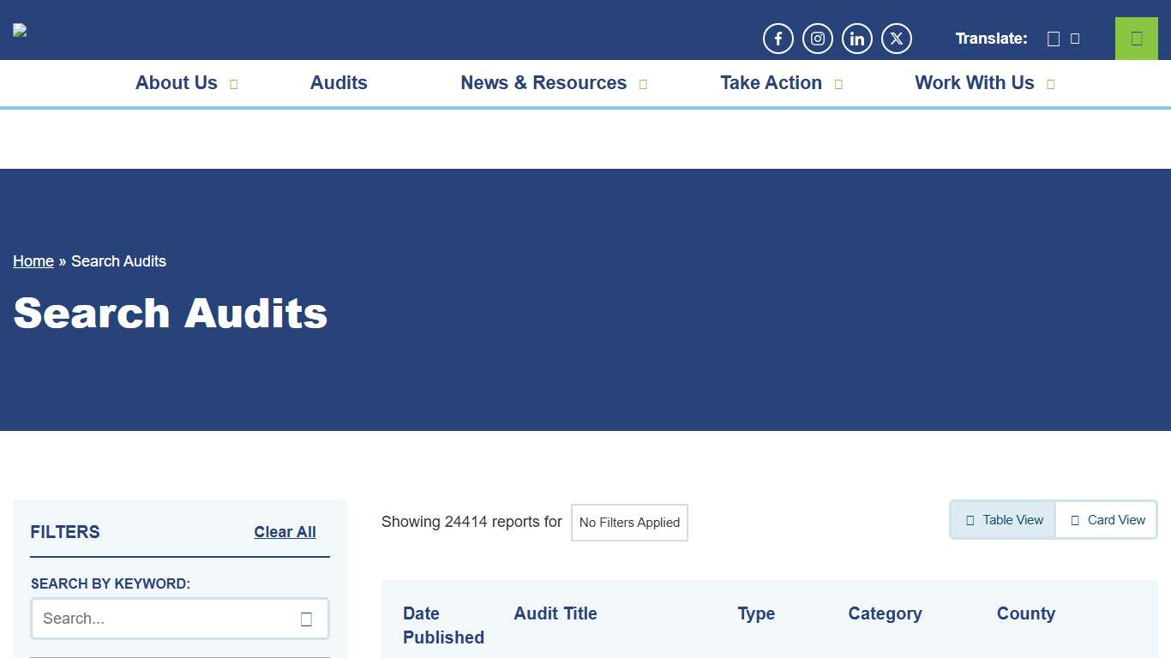Select the second Translate language option
This screenshot has height=658, width=1171.
1076,38
